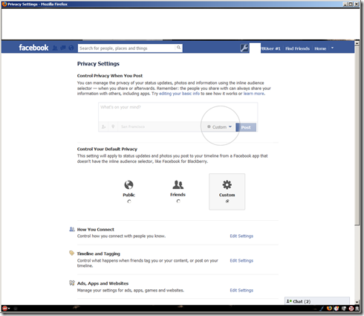Click the search magnifier icon
This screenshot has height=316, width=364.
[178, 48]
